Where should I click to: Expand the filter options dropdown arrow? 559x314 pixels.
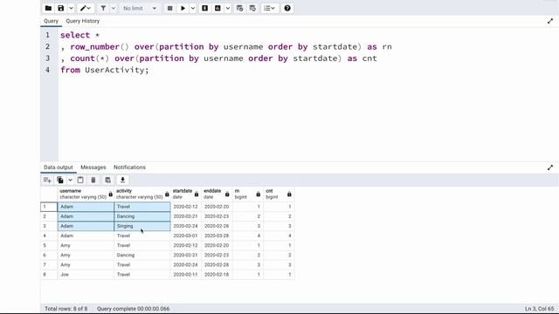114,8
